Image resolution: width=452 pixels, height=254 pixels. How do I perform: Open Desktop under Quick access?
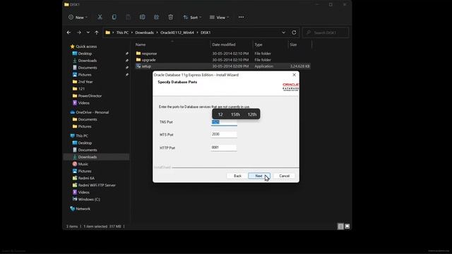(x=85, y=54)
